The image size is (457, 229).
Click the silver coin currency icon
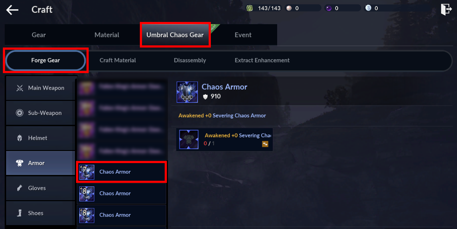tap(368, 8)
